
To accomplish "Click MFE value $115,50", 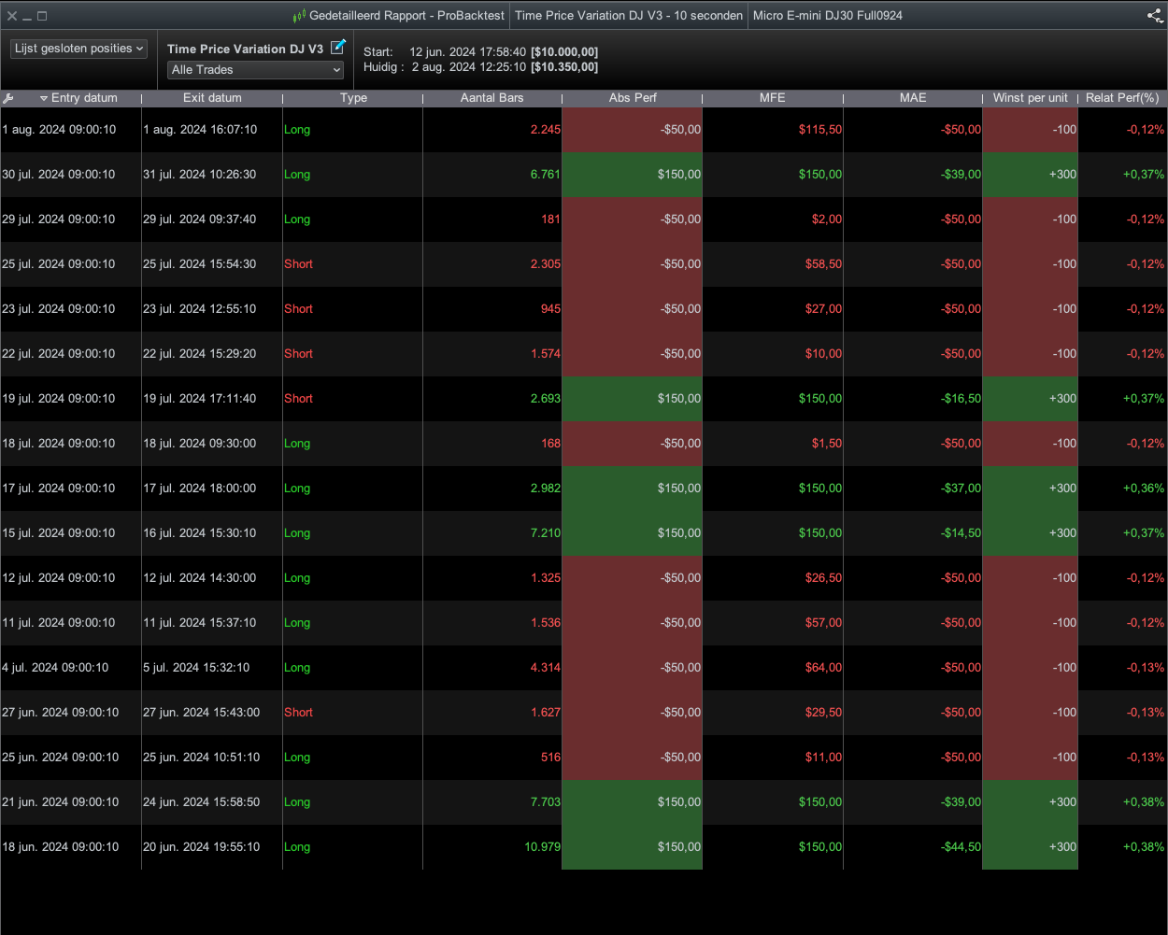I will (820, 130).
